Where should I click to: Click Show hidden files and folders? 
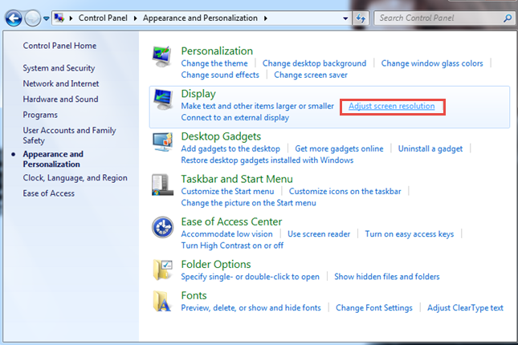coord(387,276)
